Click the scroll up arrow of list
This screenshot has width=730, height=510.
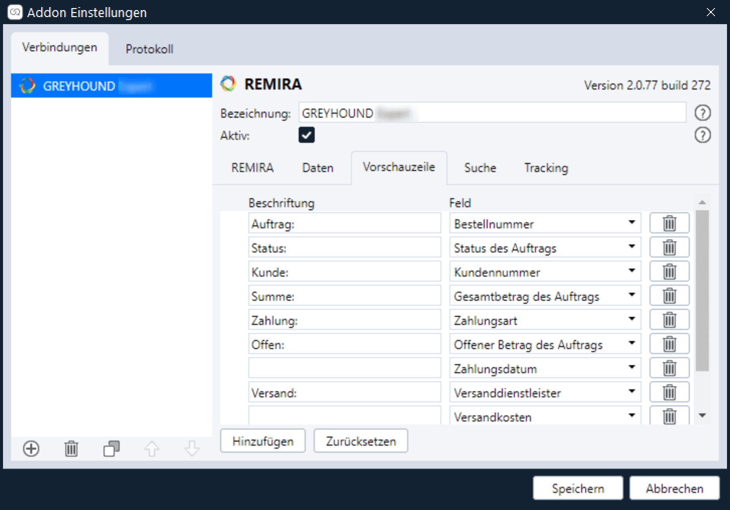702,202
